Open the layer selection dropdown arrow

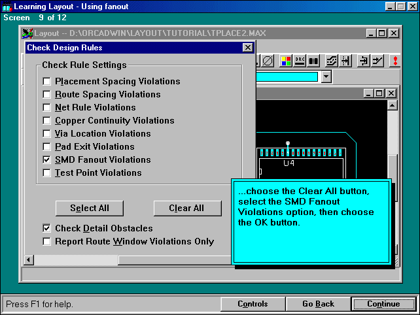click(x=326, y=77)
